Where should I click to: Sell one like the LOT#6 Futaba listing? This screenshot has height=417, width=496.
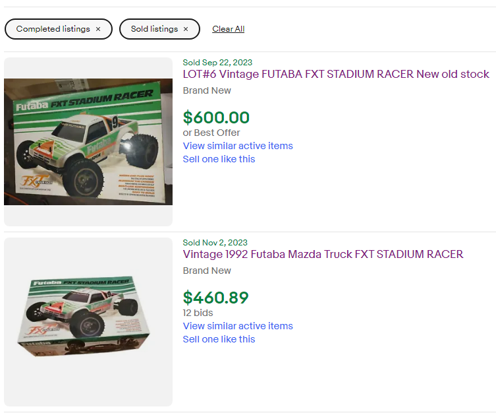(219, 159)
